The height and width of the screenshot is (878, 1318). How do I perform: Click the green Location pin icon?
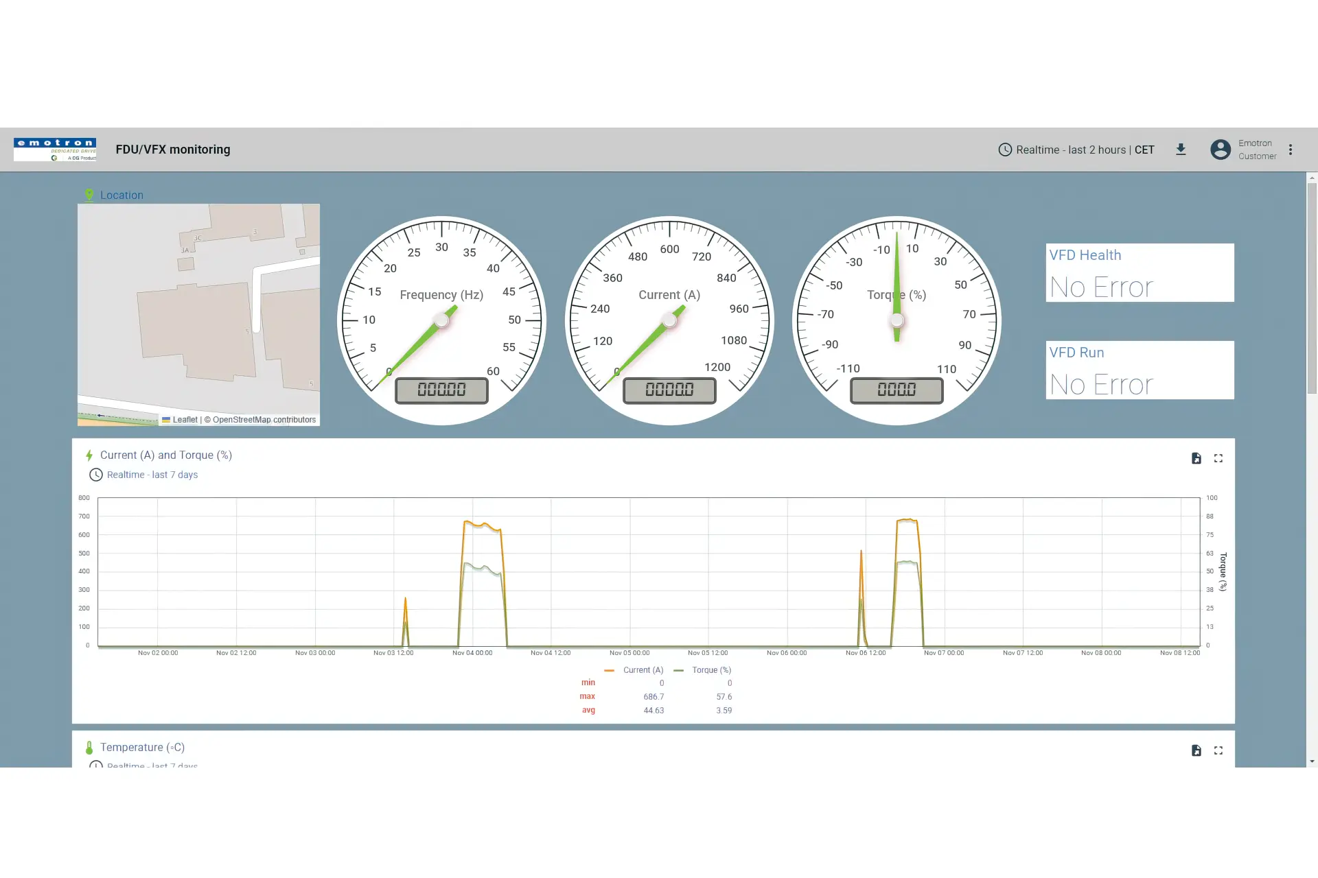coord(89,195)
